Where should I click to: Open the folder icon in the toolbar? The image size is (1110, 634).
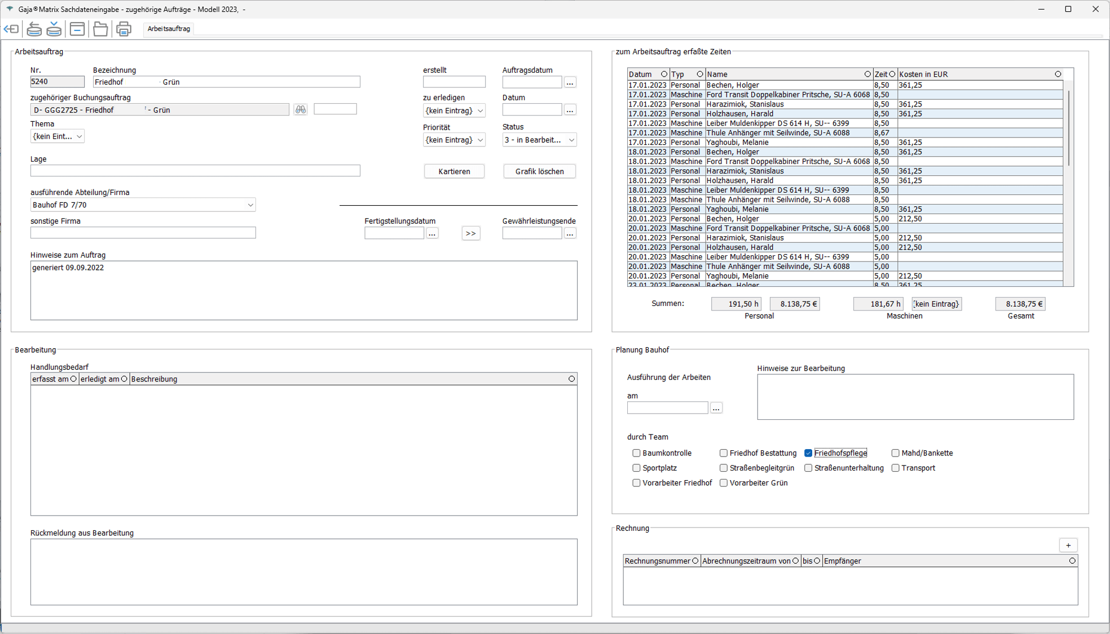tap(100, 29)
